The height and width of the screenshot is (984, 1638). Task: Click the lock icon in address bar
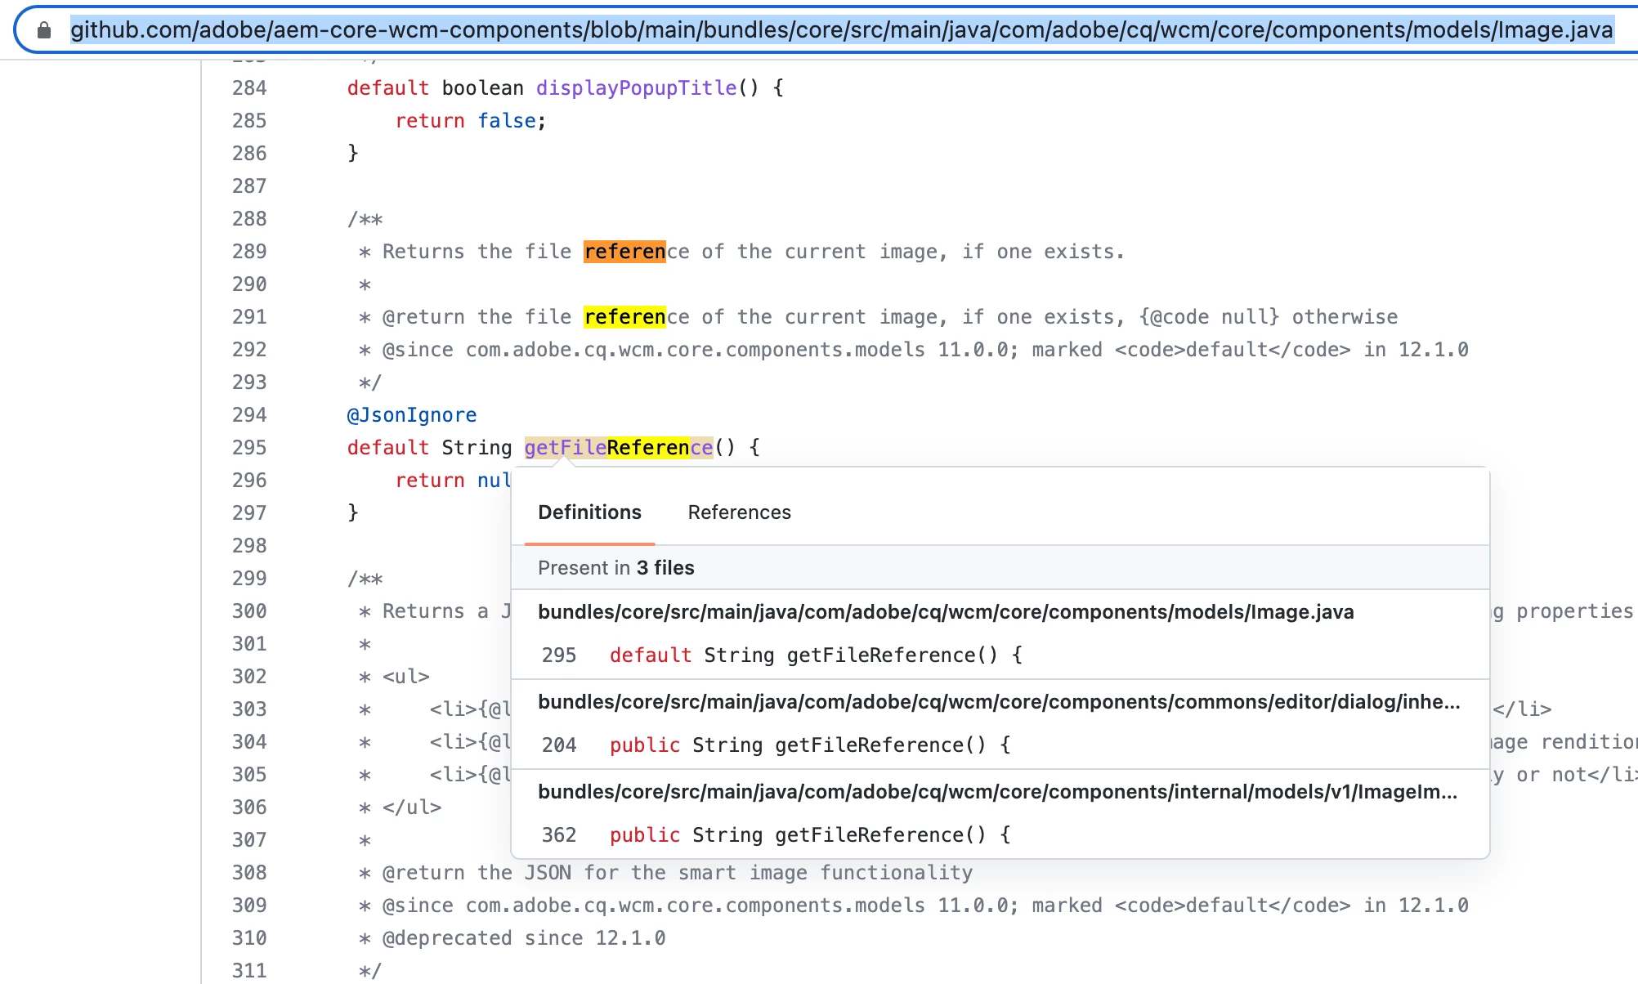[x=44, y=30]
